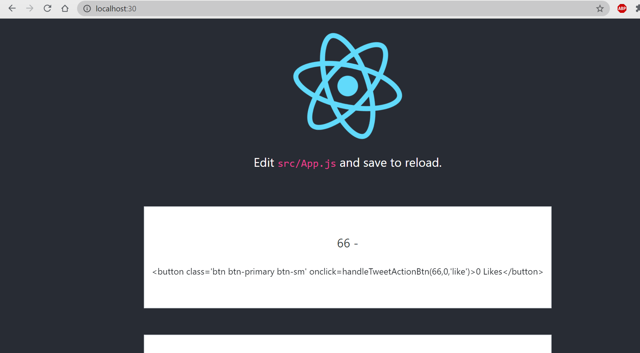The height and width of the screenshot is (353, 640).
Task: Click the spinning React logo
Action: pyautogui.click(x=348, y=86)
